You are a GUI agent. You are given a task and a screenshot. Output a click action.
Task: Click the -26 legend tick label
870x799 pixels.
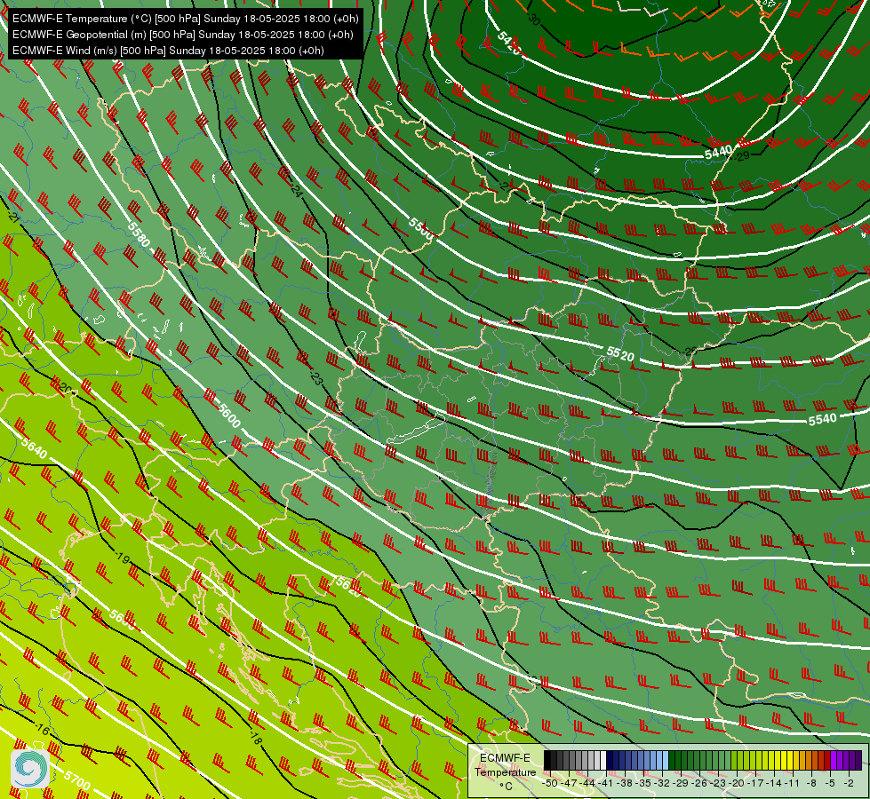pos(699,783)
